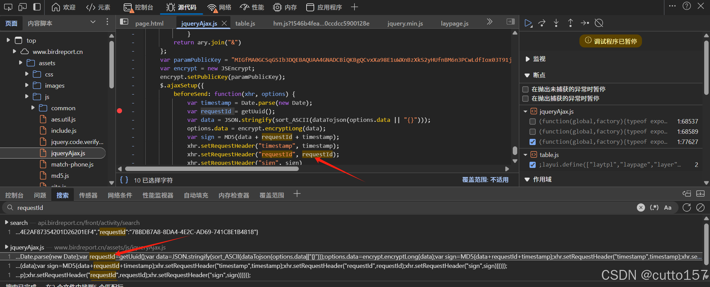Toggle match case Aa option
Image resolution: width=710 pixels, height=287 pixels.
point(668,207)
